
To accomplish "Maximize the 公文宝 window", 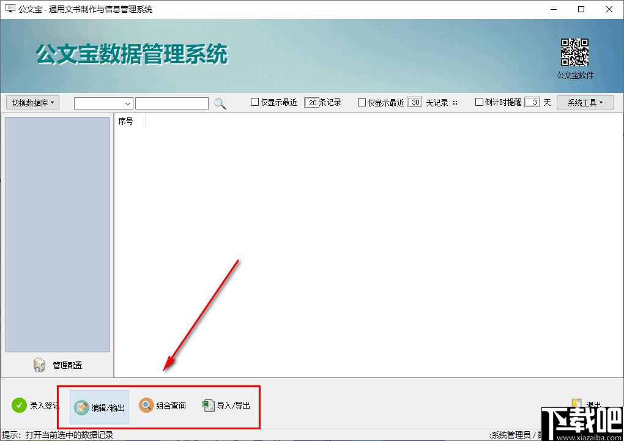I will (x=581, y=9).
